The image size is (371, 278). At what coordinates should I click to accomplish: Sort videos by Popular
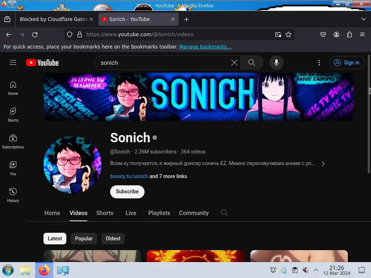click(x=84, y=239)
